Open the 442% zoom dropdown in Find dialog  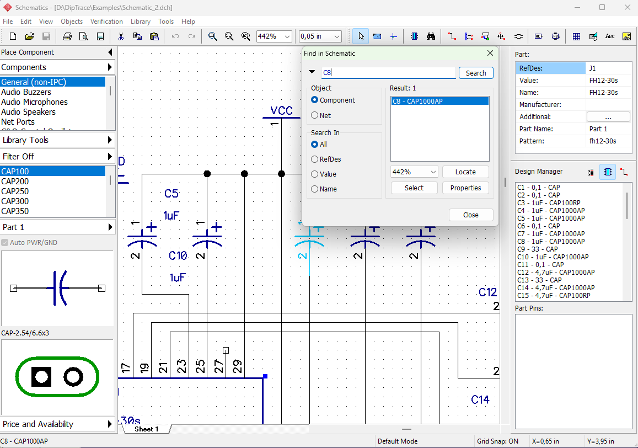[433, 172]
